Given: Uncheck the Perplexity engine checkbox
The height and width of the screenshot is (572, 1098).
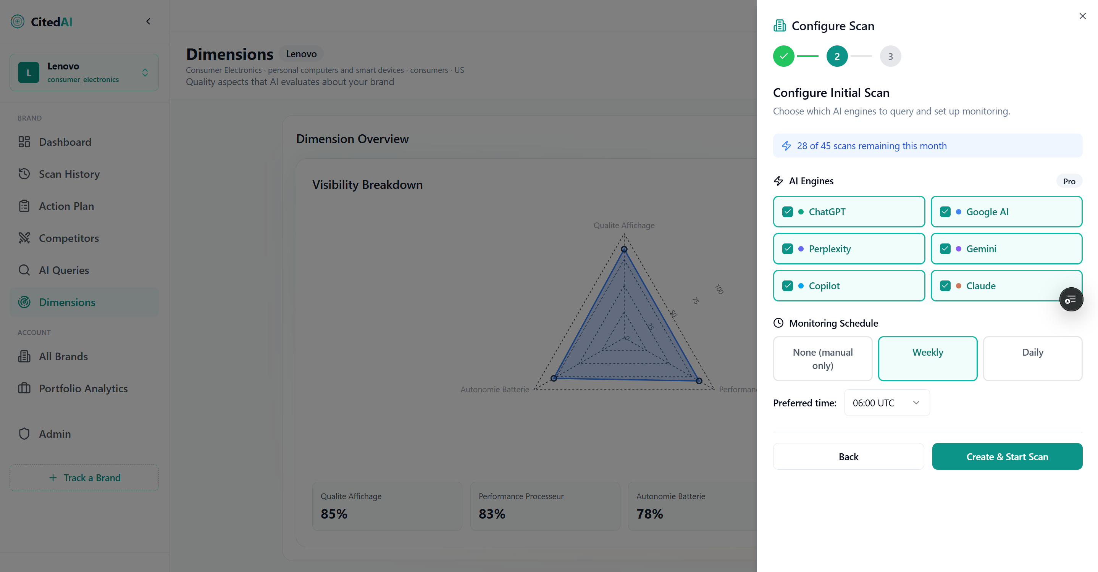Looking at the screenshot, I should (x=787, y=249).
